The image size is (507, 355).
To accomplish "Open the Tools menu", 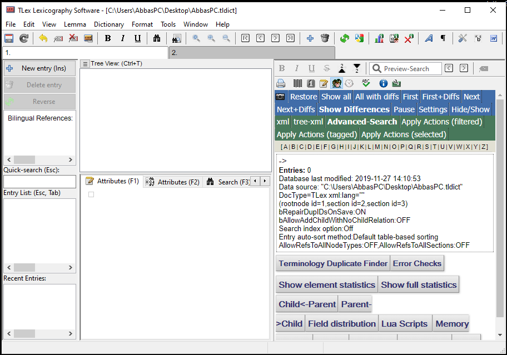I will pos(168,24).
